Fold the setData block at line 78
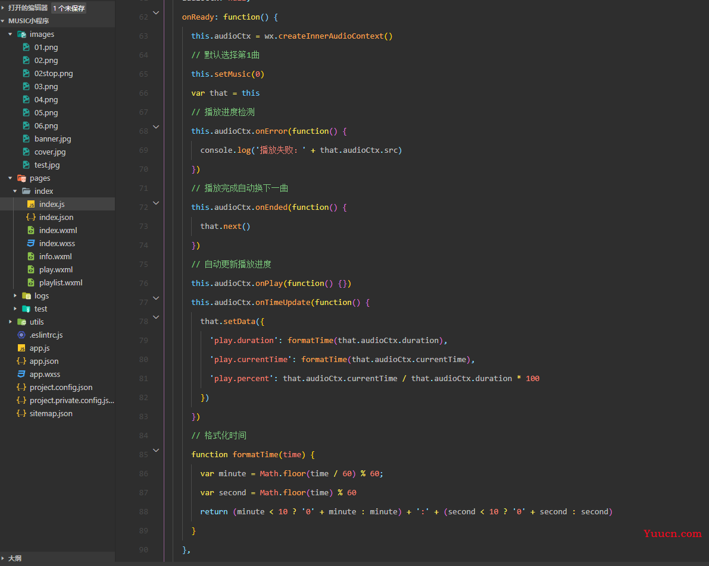This screenshot has width=709, height=566. point(156,317)
